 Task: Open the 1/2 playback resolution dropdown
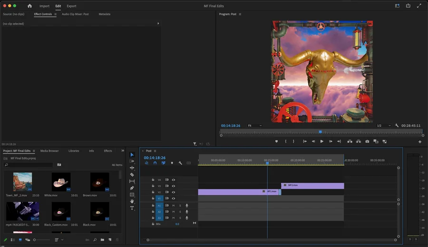point(384,126)
